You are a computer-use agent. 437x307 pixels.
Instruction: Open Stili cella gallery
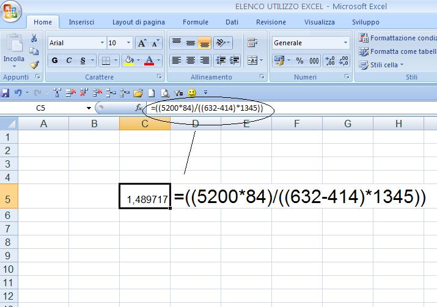pos(381,65)
